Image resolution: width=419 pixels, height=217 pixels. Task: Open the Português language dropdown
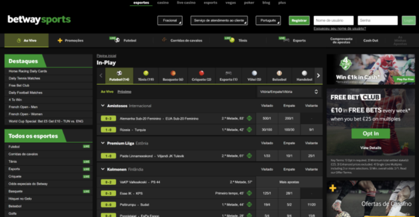coord(268,20)
